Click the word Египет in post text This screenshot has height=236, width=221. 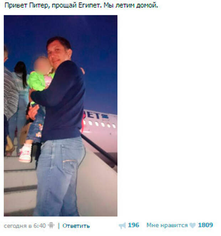pos(89,6)
